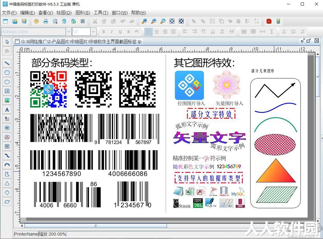Click the Print icon
This screenshot has width=323, height=239.
tap(46, 21)
